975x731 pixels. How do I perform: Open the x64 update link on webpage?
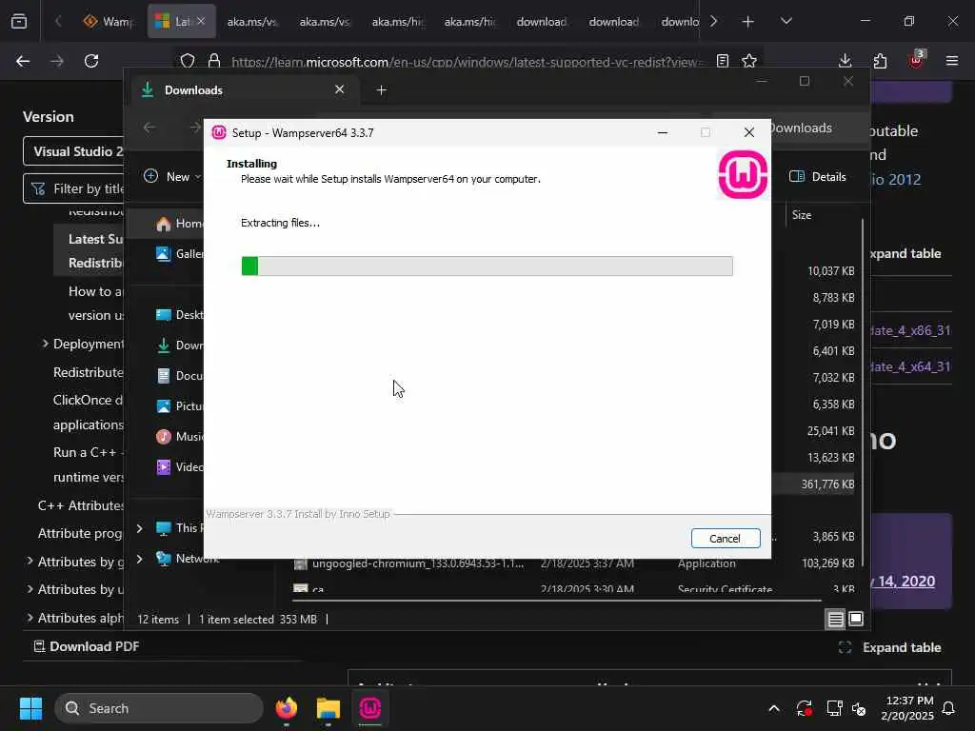(x=909, y=366)
